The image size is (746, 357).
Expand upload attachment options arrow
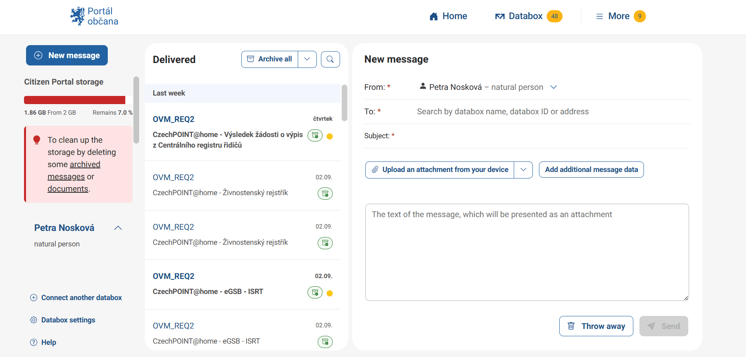point(524,170)
